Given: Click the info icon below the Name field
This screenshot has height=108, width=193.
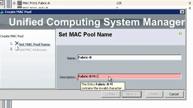Looking at the screenshot, I should pyautogui.click(x=78, y=61).
